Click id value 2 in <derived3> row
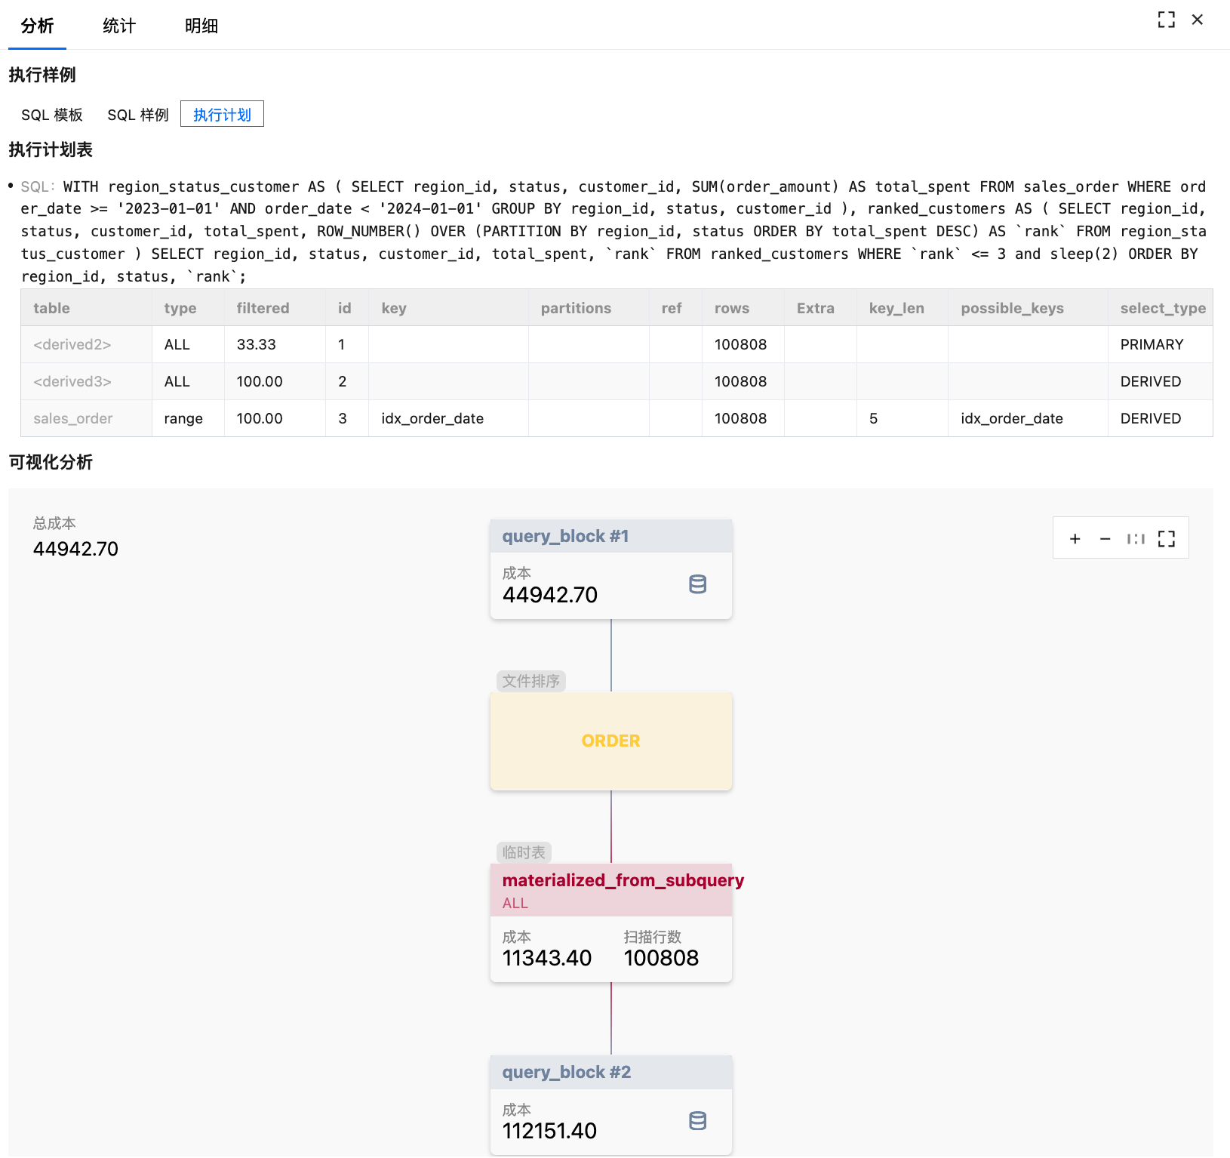The width and height of the screenshot is (1230, 1158). point(343,381)
